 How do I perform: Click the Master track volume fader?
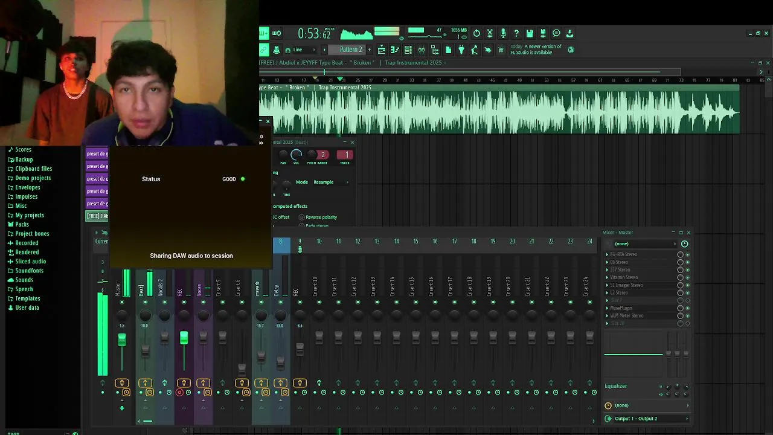click(x=121, y=340)
